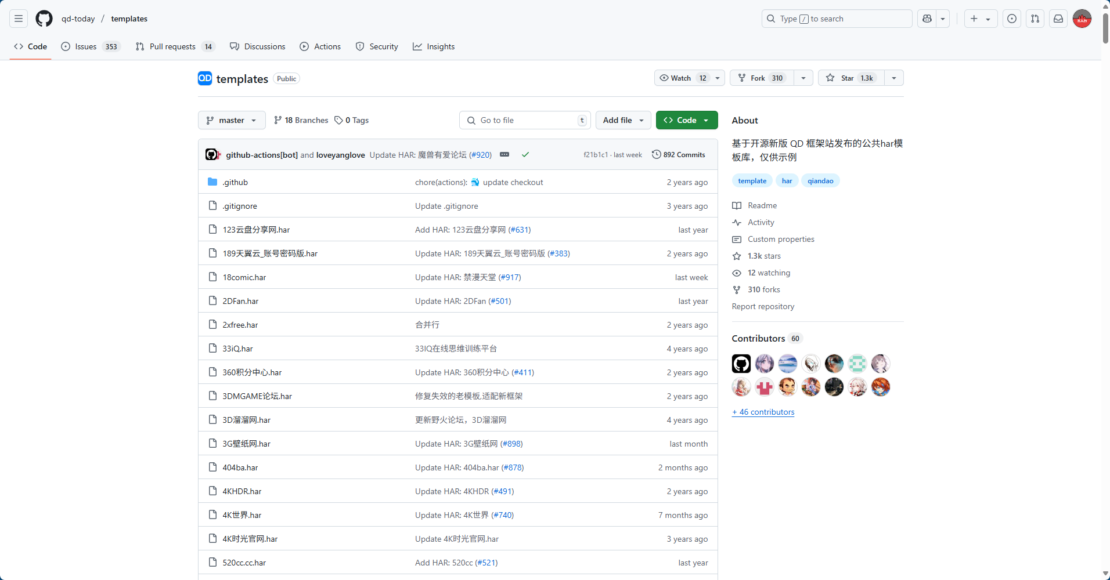
Task: Select the har topic tag
Action: click(x=787, y=181)
